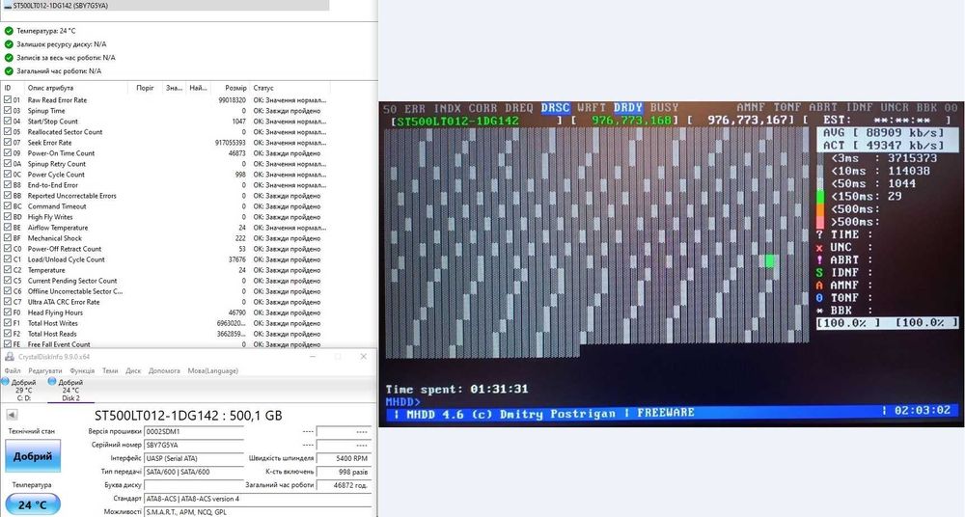The height and width of the screenshot is (517, 965).
Task: Open the Функція menu
Action: 82,371
